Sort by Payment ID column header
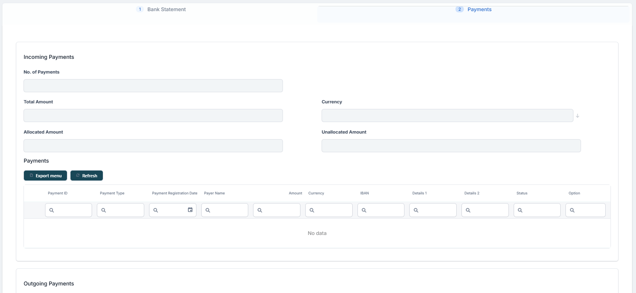Screen dimensions: 636x293 point(58,193)
